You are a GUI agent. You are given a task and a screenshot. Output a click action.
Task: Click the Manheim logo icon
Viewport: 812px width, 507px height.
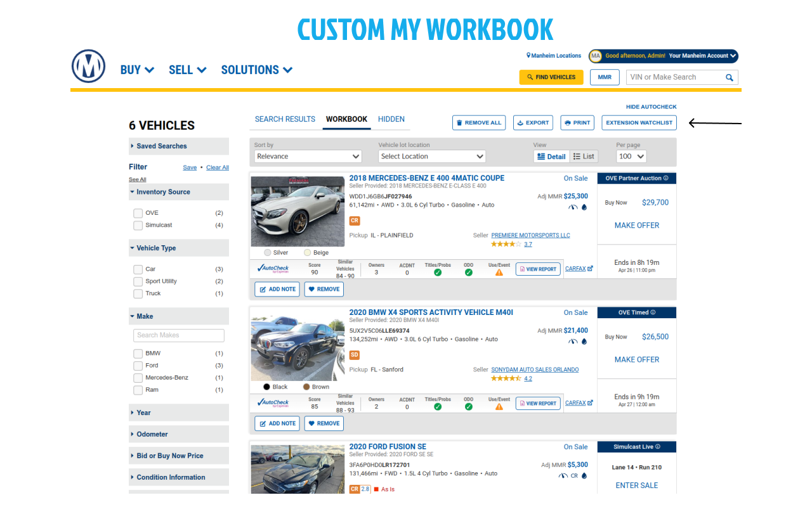pyautogui.click(x=88, y=67)
